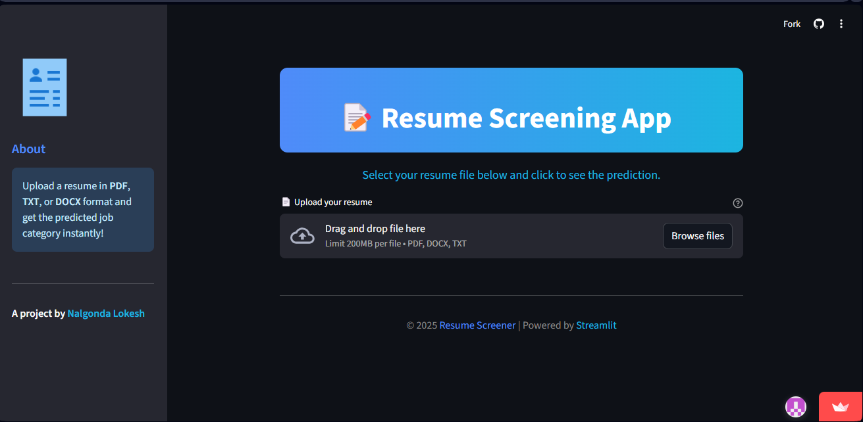Click the Fork button
863x422 pixels.
click(x=791, y=24)
